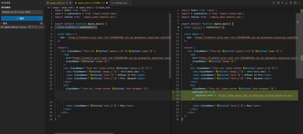Click the apple.com.cn iphone-14-pro URL
Viewport: 303px width, 134px height.
(x=256, y=95)
